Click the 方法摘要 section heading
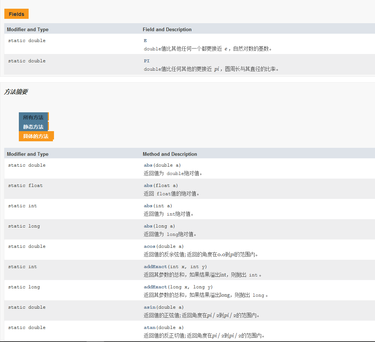 pyautogui.click(x=16, y=92)
